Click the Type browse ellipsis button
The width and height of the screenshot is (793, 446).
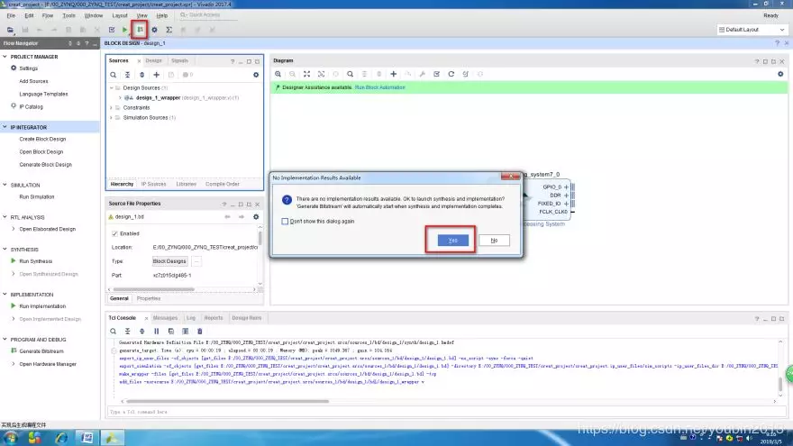[196, 261]
